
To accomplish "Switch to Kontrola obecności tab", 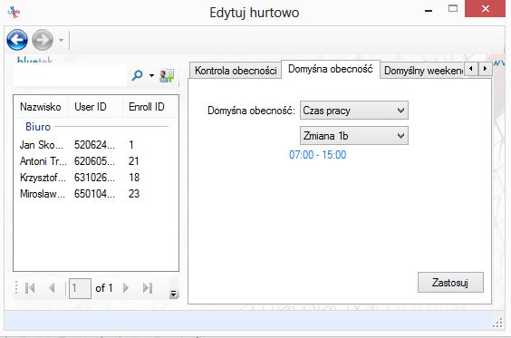I will [x=236, y=71].
